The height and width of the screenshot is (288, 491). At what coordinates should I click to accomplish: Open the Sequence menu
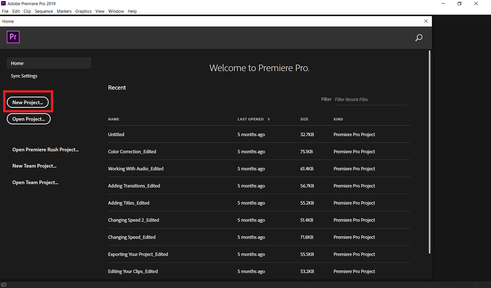(44, 11)
